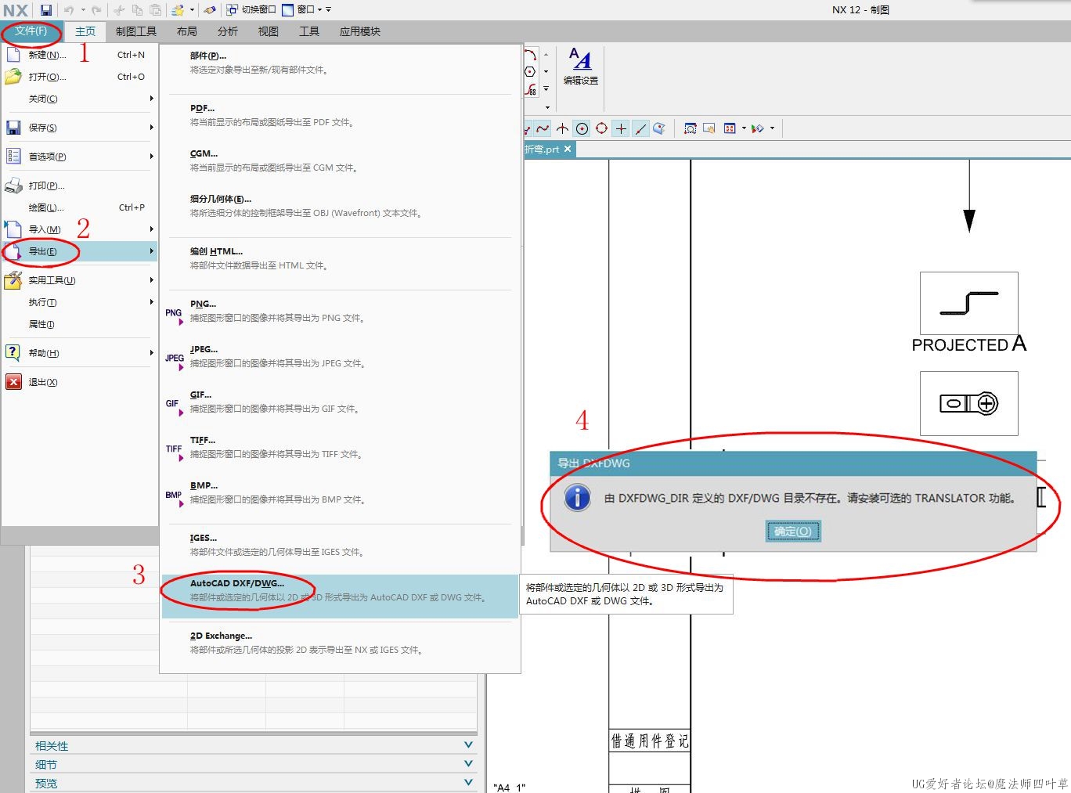The image size is (1071, 793).
Task: Click the blue info icon in dialog
Action: 578,497
